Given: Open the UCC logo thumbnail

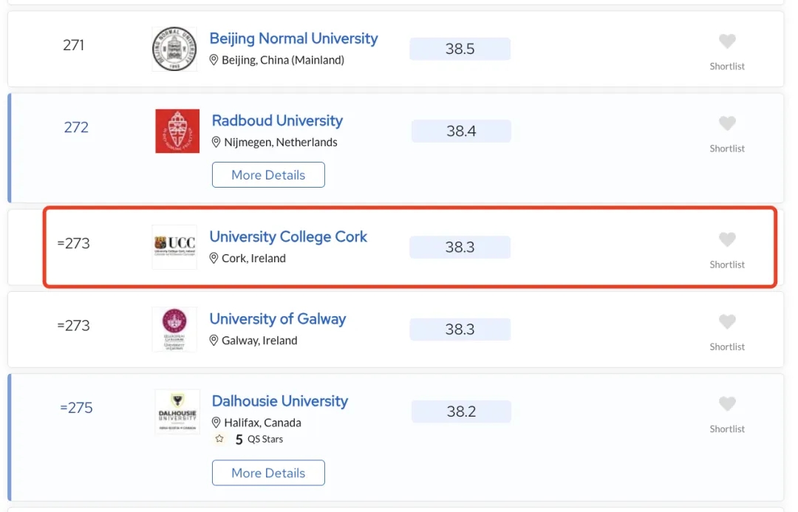Looking at the screenshot, I should click(174, 247).
